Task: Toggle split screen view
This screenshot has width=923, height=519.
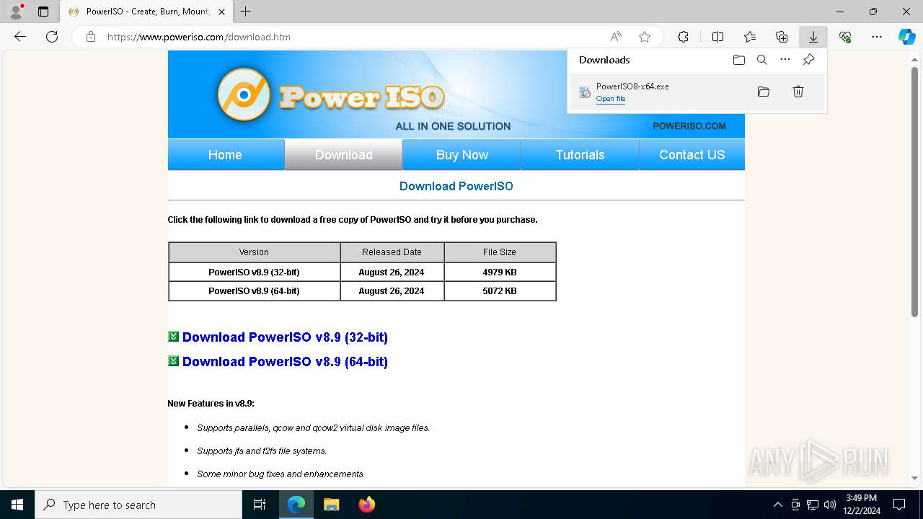Action: 717,37
